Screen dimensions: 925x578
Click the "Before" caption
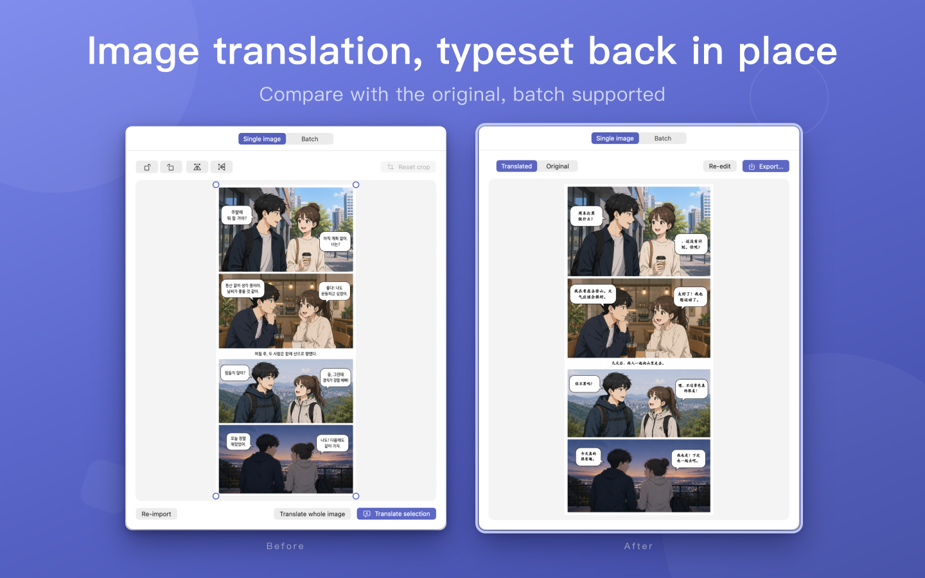pyautogui.click(x=285, y=546)
